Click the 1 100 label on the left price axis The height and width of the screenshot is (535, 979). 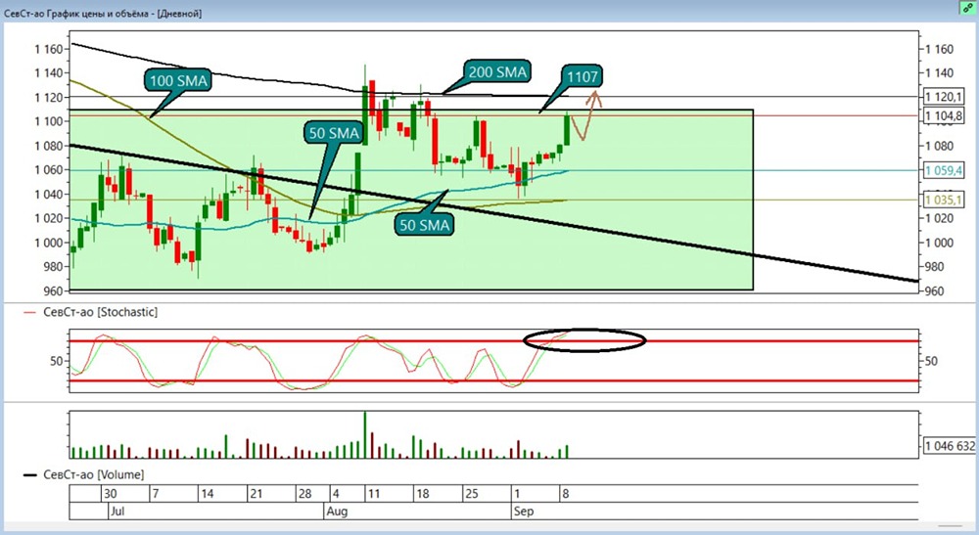48,121
